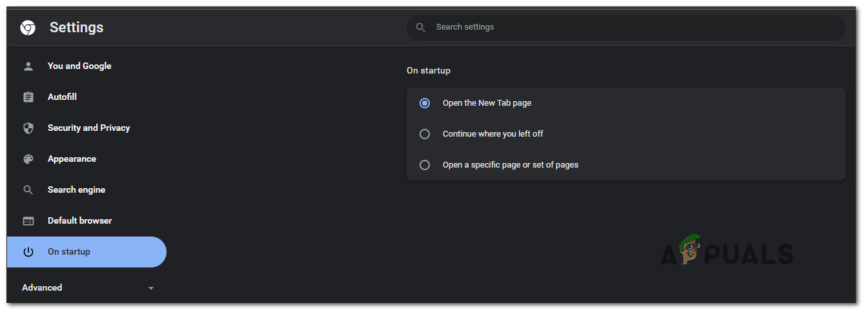The height and width of the screenshot is (310, 863).
Task: Open the Autofill settings page
Action: [62, 97]
